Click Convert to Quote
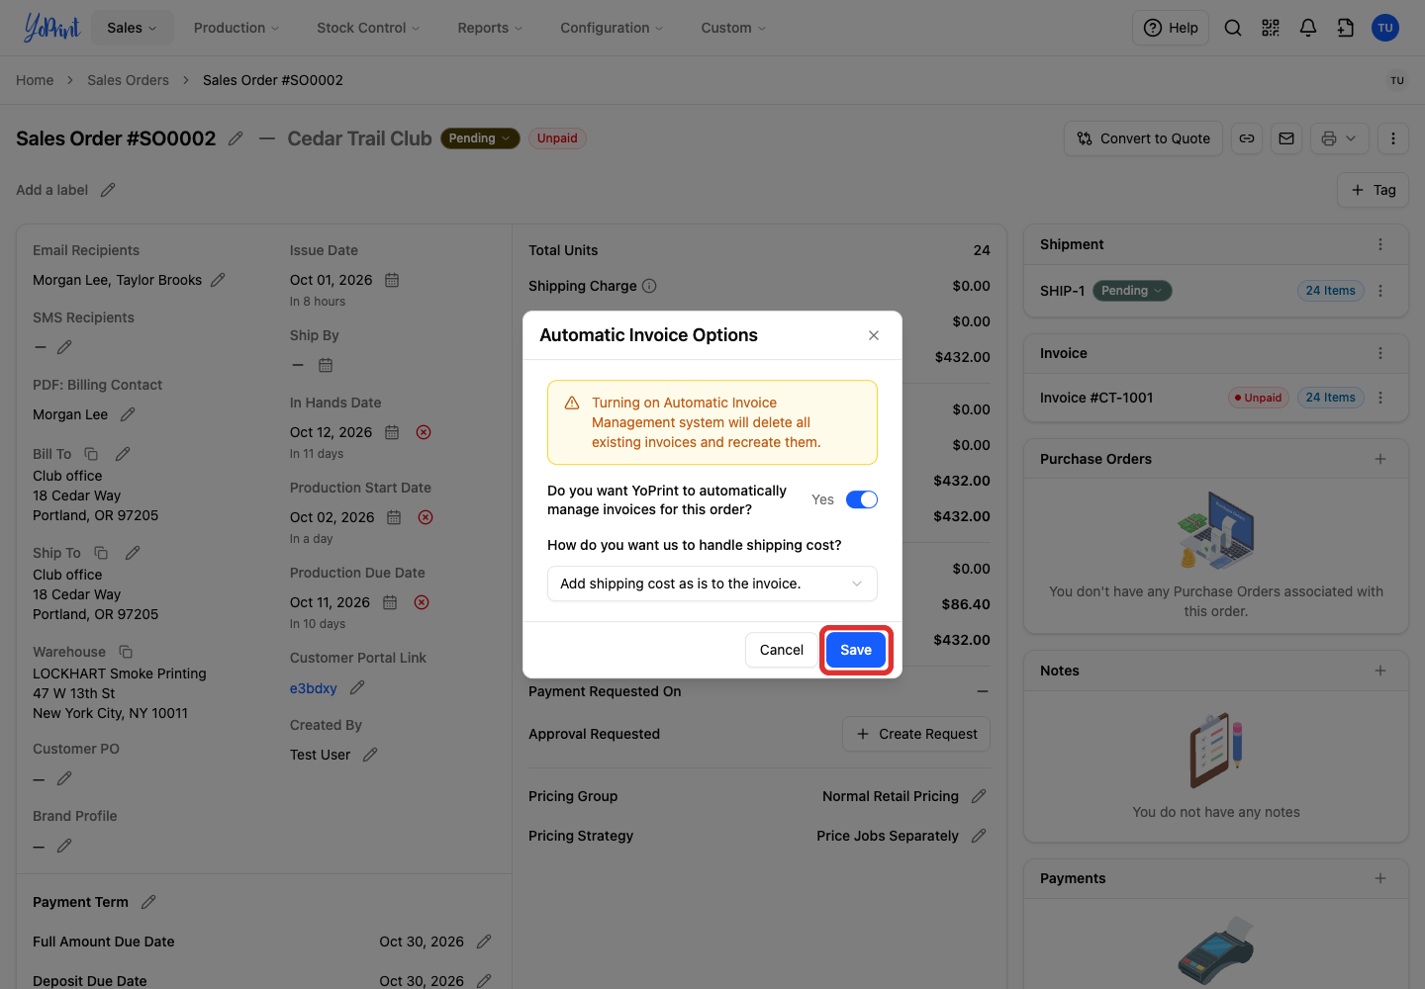The height and width of the screenshot is (989, 1425). tap(1144, 138)
